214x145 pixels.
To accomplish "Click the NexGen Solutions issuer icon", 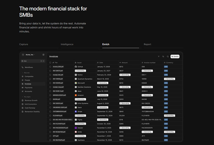I will (x=76, y=87).
